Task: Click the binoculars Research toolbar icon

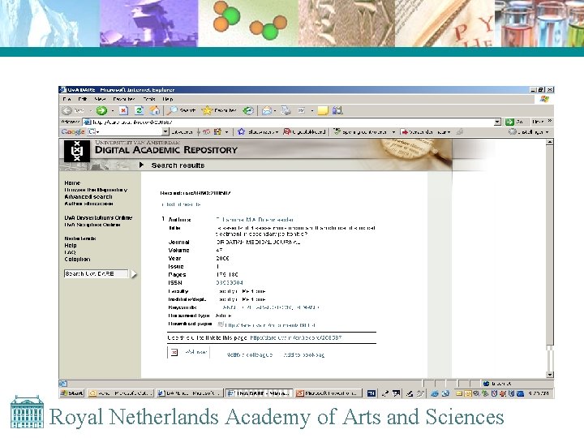Action: (x=337, y=110)
